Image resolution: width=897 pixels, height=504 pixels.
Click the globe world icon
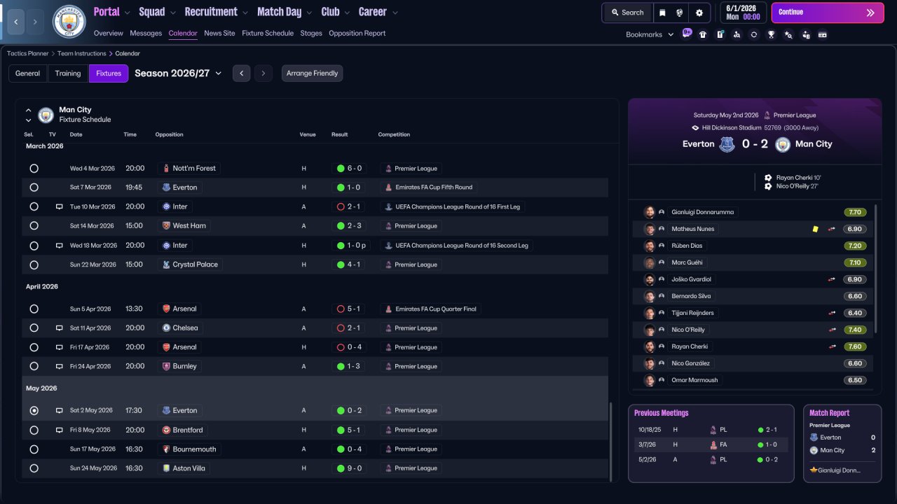680,13
